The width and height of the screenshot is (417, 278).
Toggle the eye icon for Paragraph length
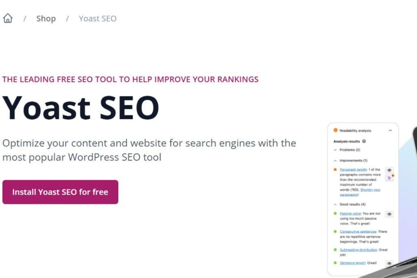coord(388,169)
